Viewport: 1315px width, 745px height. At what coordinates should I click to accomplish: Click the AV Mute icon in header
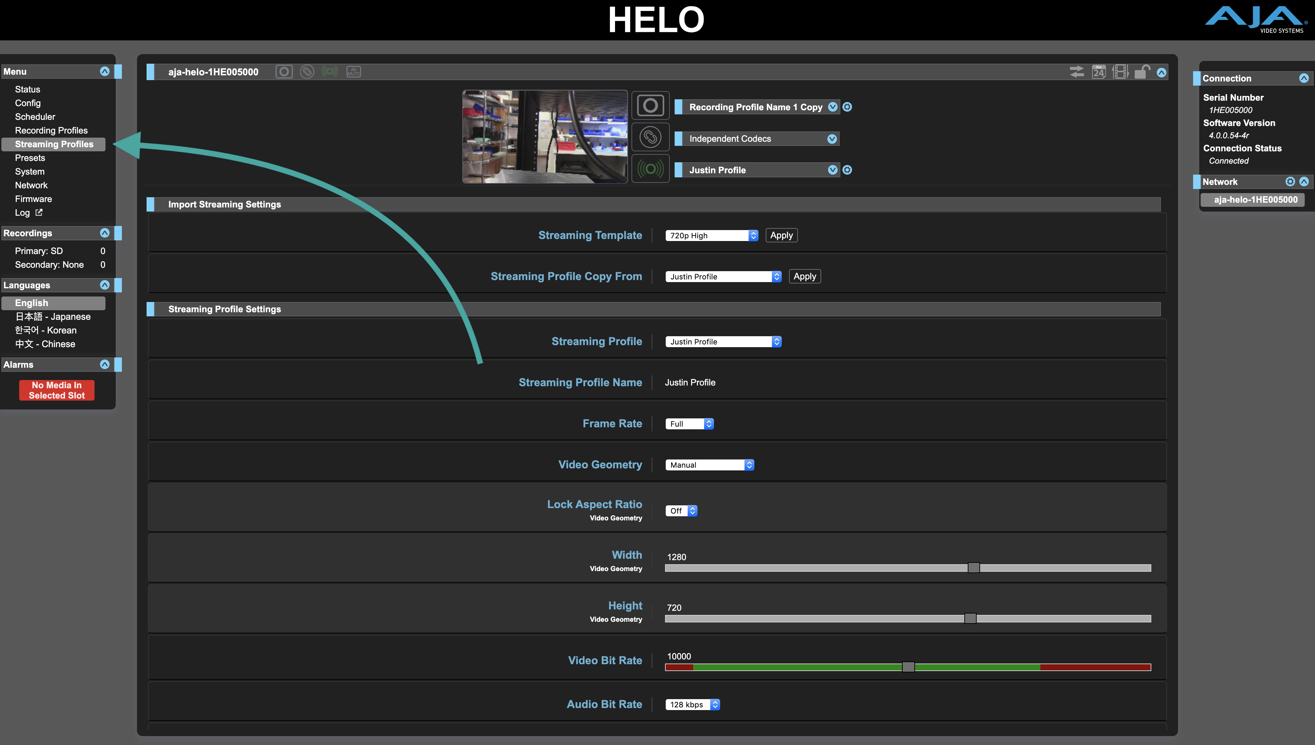(x=353, y=72)
